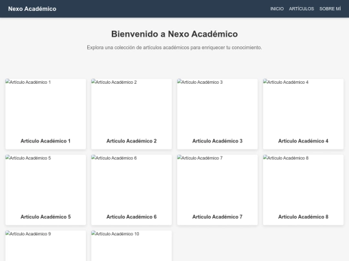Open the bold title Artículo Académico 5
The image size is (349, 261).
46,217
